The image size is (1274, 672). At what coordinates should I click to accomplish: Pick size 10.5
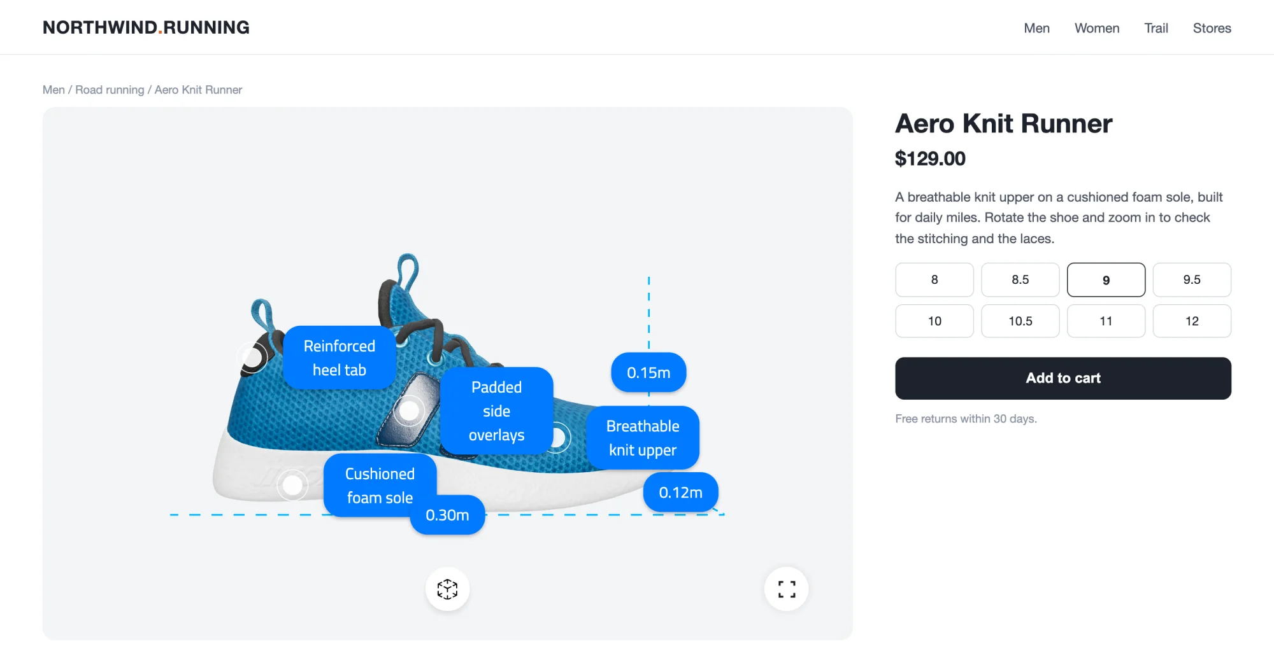tap(1020, 321)
